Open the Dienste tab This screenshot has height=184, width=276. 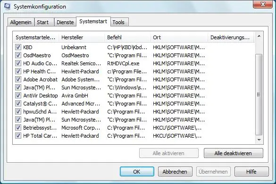point(65,22)
